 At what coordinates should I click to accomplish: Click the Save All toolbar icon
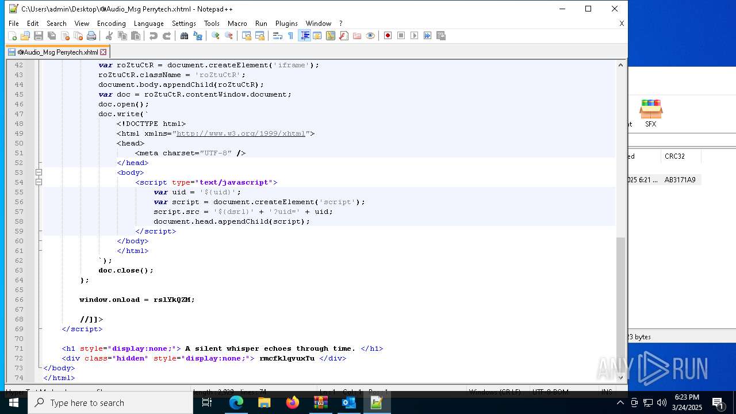tap(52, 36)
